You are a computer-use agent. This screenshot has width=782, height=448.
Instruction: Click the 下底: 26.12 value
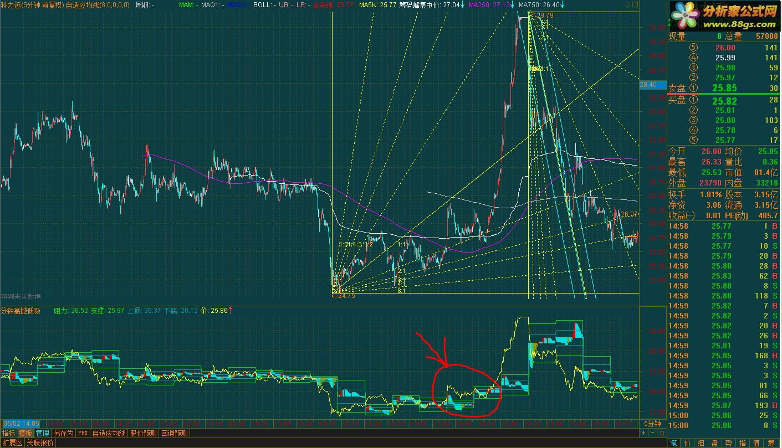[x=181, y=311]
